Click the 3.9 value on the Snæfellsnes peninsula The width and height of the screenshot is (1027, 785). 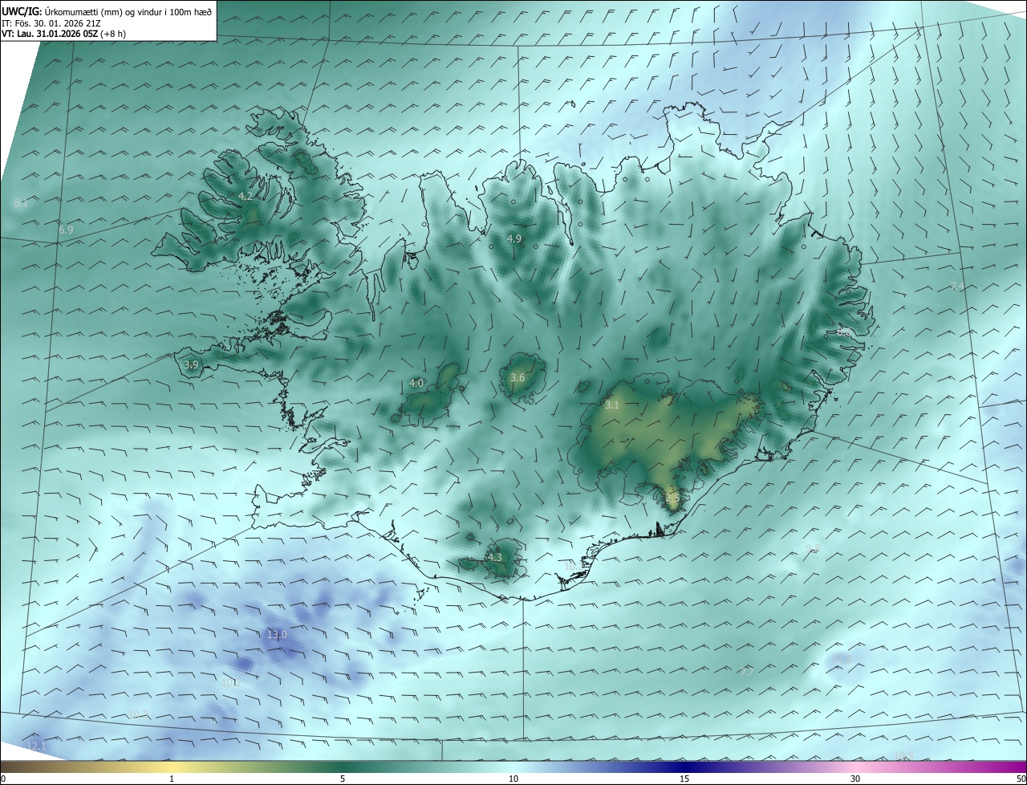(191, 365)
